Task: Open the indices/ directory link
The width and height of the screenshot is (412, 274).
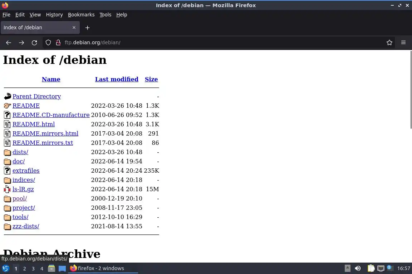Action: (x=24, y=180)
